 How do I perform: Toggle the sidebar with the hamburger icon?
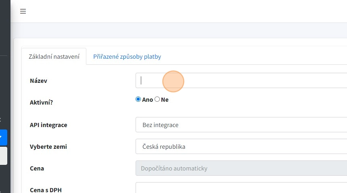tap(23, 11)
